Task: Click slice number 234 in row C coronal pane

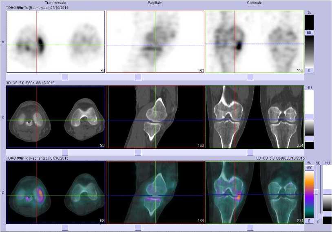Action: pyautogui.click(x=300, y=221)
